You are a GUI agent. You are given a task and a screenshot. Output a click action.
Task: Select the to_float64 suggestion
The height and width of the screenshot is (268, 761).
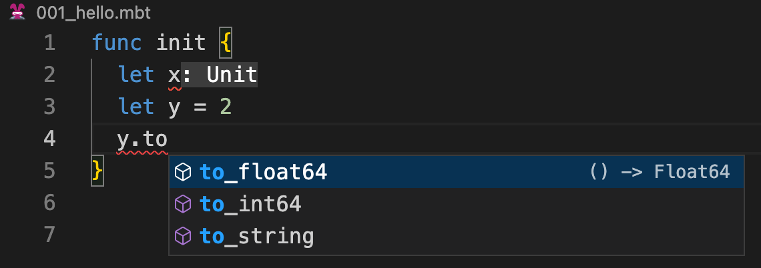point(264,173)
